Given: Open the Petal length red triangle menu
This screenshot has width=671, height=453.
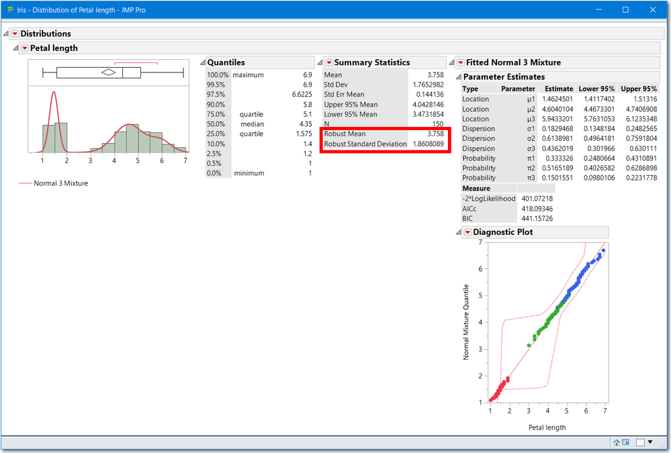Looking at the screenshot, I should click(x=24, y=48).
